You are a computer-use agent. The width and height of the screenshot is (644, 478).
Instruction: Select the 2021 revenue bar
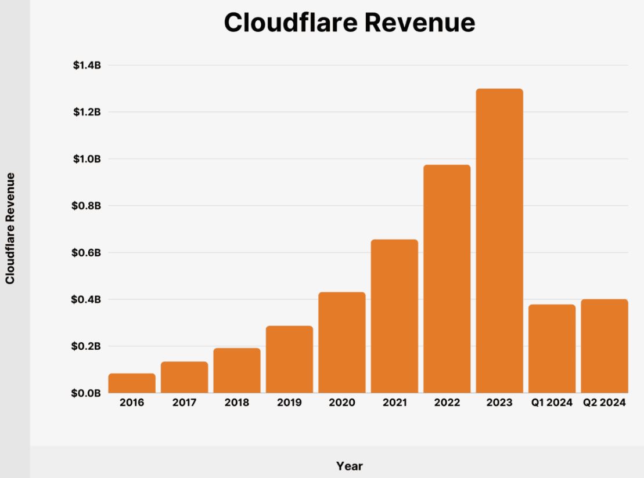(x=396, y=316)
